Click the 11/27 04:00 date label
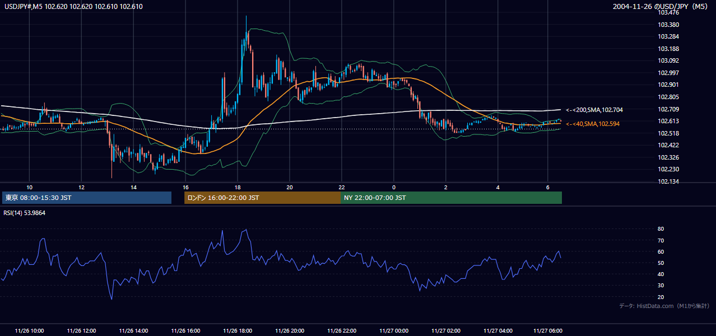 tap(498, 330)
